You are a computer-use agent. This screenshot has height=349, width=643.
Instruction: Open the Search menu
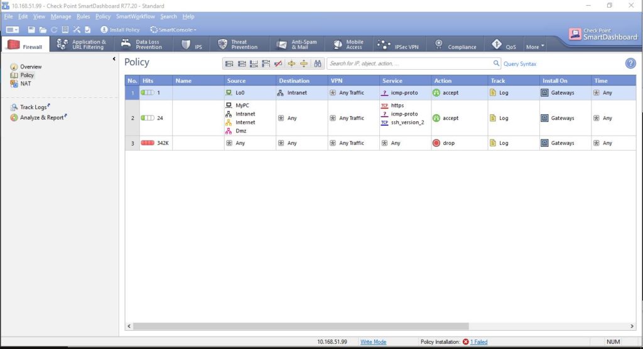click(168, 16)
